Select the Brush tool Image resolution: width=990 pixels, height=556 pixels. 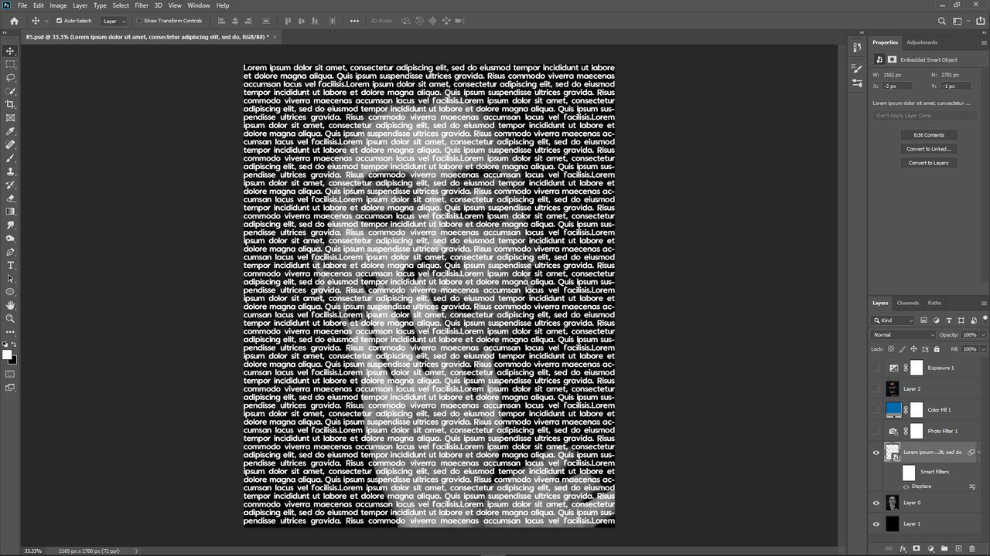tap(10, 158)
